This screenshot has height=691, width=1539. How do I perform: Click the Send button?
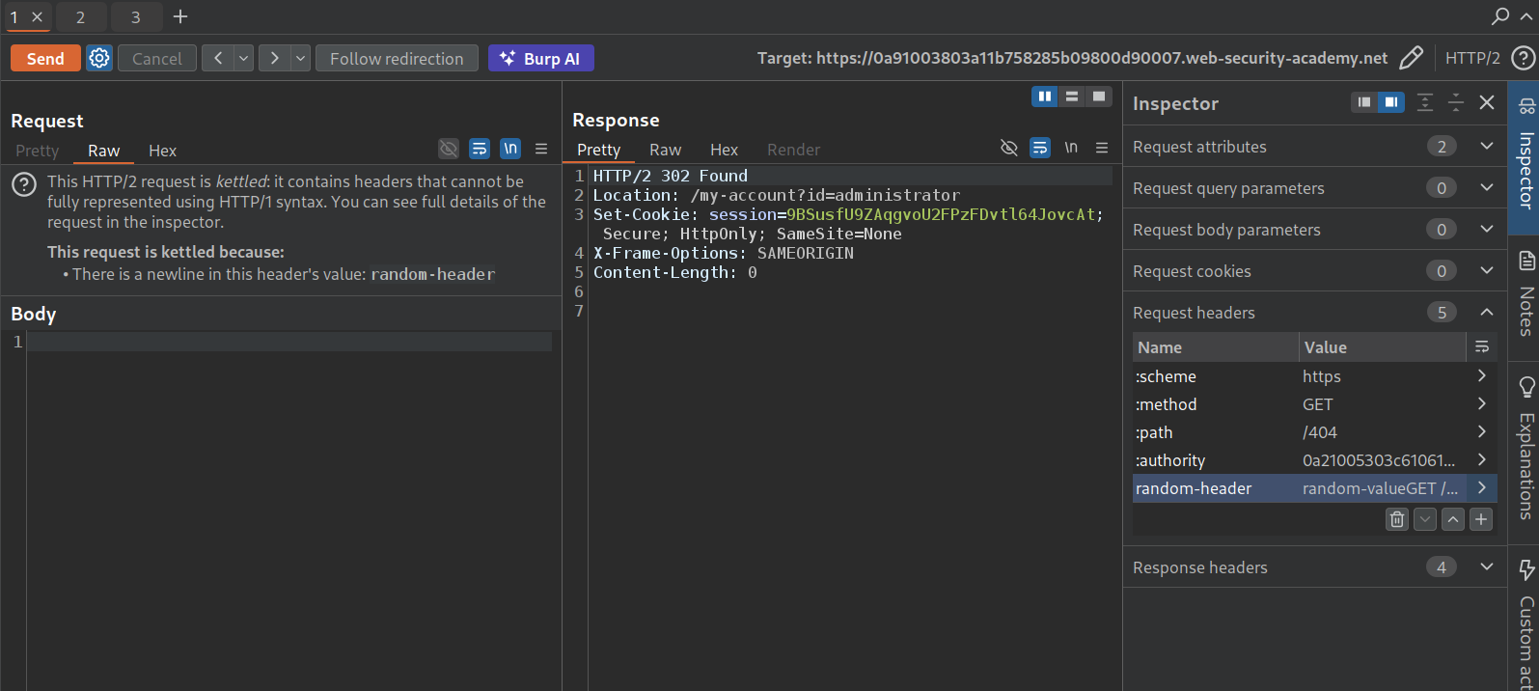click(45, 58)
